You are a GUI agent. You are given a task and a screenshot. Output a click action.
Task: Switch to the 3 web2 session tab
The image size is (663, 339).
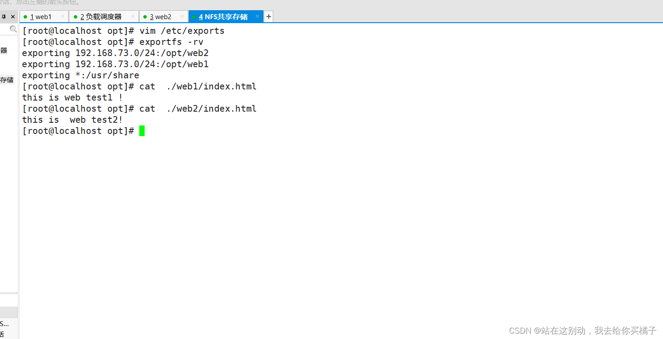tap(163, 17)
